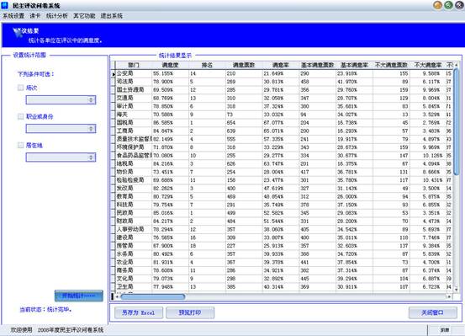Open the dropdown under 职业或身份
The width and height of the screenshot is (465, 336).
(x=61, y=129)
